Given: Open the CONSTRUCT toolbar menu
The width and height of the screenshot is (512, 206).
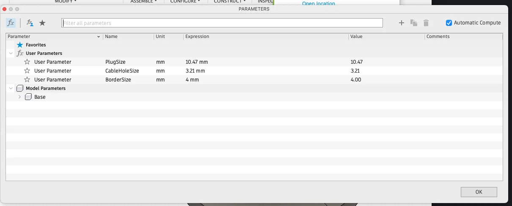Looking at the screenshot, I should pyautogui.click(x=229, y=2).
